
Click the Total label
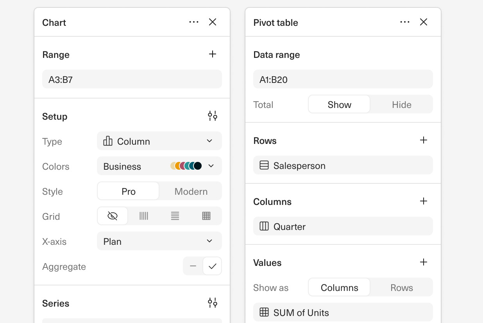(263, 105)
